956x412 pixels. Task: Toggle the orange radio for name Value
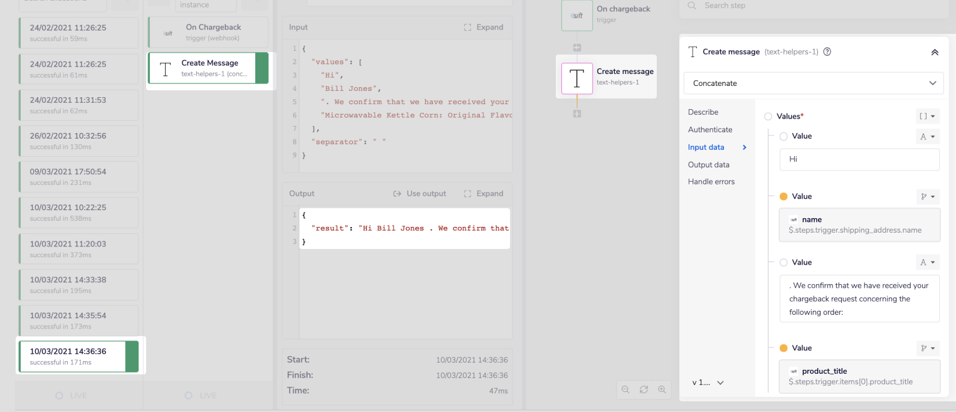(x=783, y=196)
